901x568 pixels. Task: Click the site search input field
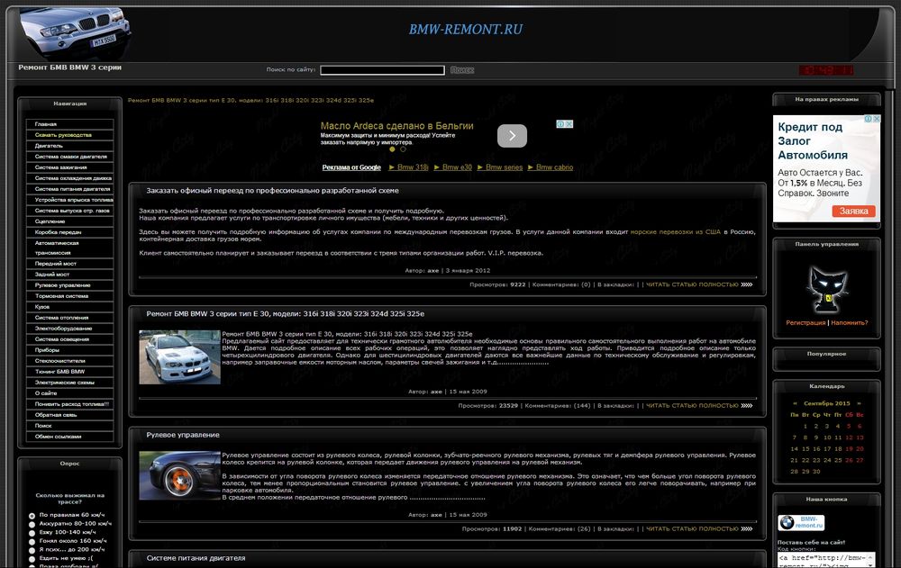pyautogui.click(x=382, y=70)
